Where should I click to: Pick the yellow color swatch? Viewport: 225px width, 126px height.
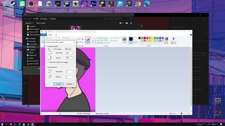click(x=152, y=38)
